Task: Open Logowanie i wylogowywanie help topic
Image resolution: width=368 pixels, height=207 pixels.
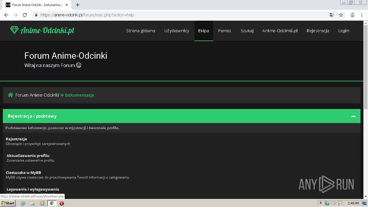Action: (33, 189)
